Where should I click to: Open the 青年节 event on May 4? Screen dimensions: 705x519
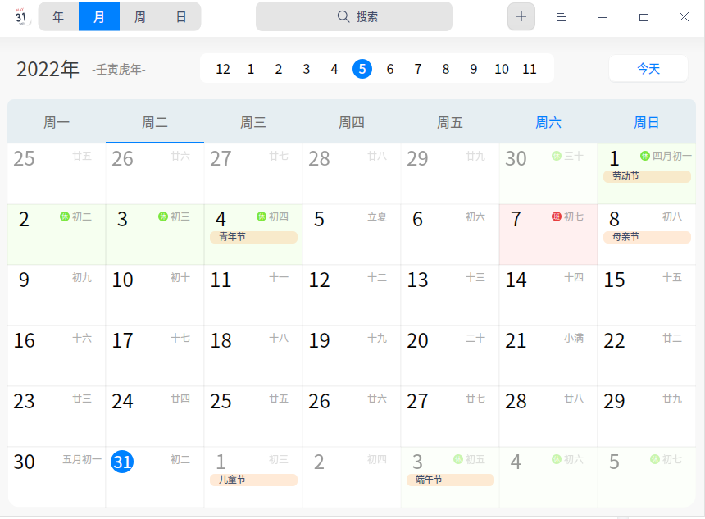click(x=253, y=237)
